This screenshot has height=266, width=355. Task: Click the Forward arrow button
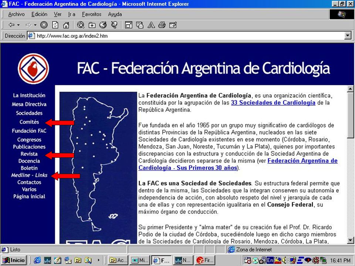[28, 25]
